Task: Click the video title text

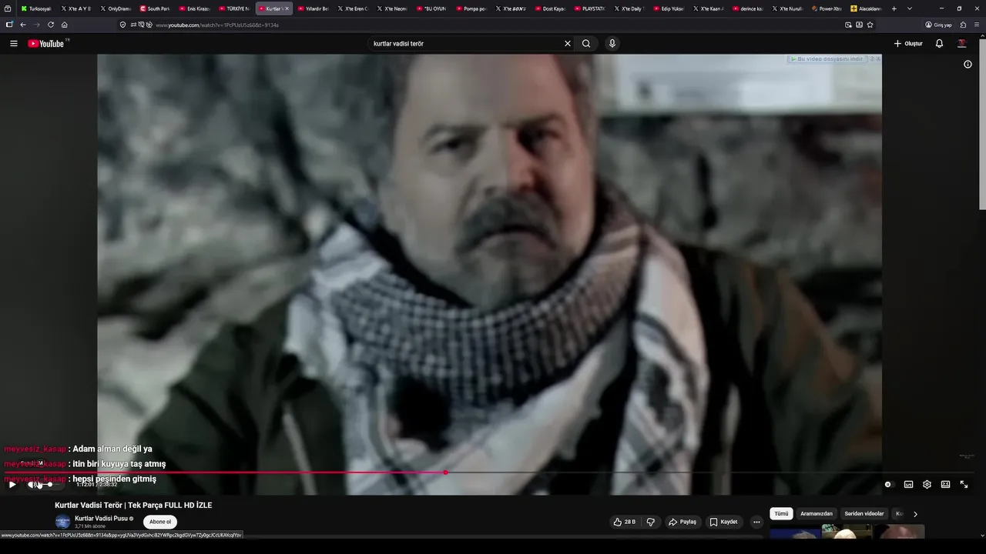Action: [133, 506]
